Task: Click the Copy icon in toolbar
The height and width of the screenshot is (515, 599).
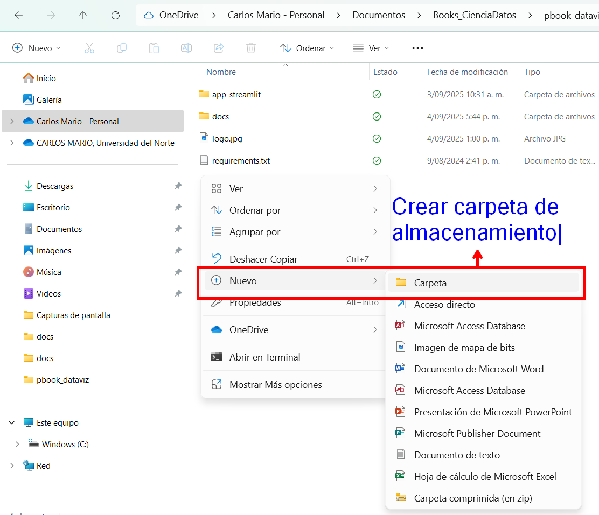Action: [122, 48]
